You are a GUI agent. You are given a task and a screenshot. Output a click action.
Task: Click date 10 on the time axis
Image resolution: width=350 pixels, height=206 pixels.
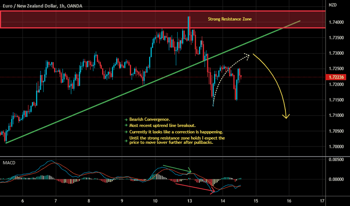coord(155,201)
